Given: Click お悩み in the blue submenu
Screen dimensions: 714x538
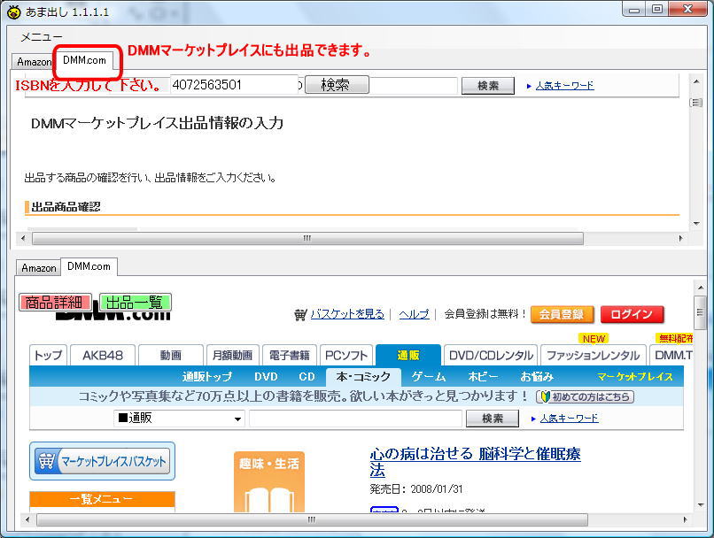Looking at the screenshot, I should [537, 377].
